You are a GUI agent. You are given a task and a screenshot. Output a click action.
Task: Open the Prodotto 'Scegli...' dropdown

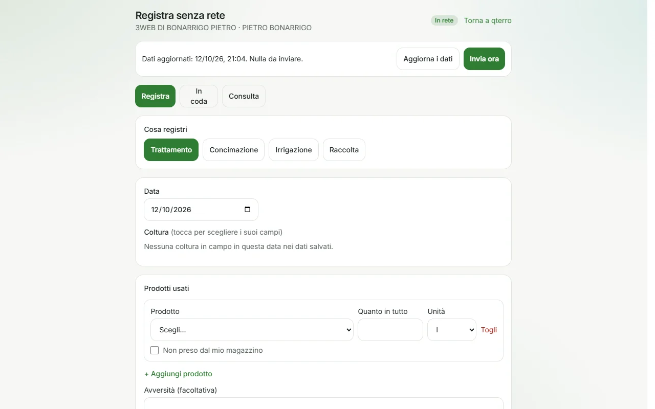252,330
